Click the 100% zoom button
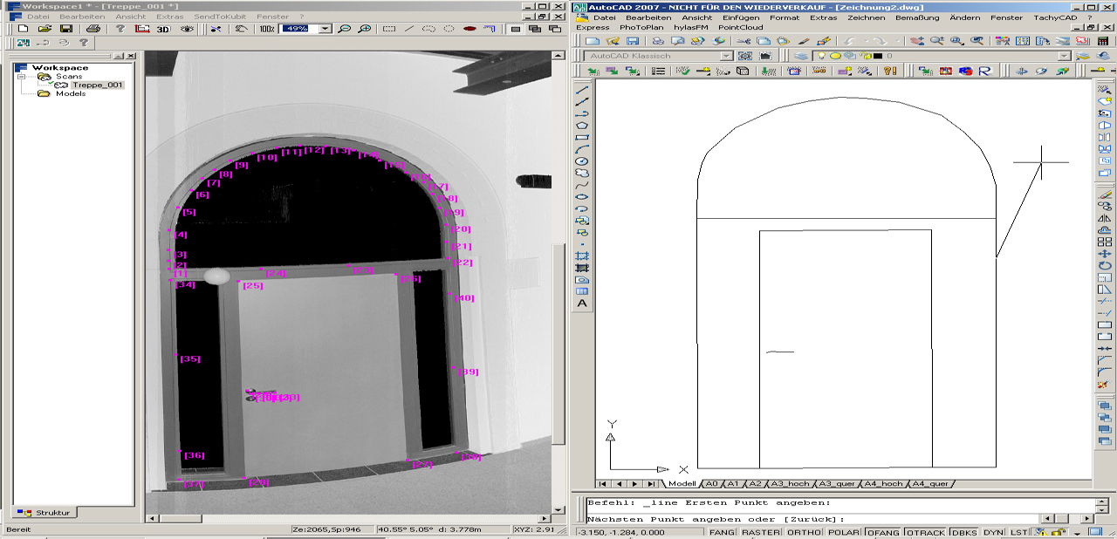Screen dimensions: 1117x539 tap(267, 29)
